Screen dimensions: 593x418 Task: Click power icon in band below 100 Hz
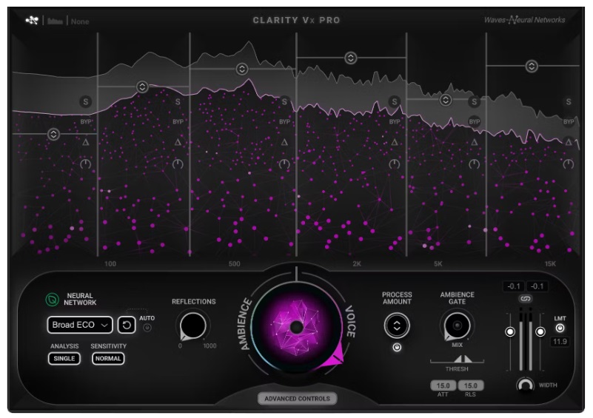click(86, 164)
